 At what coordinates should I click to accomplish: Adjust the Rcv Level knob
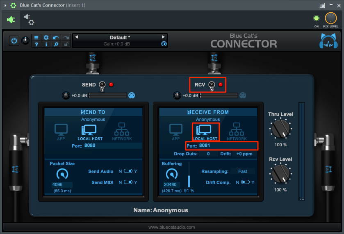pyautogui.click(x=280, y=174)
